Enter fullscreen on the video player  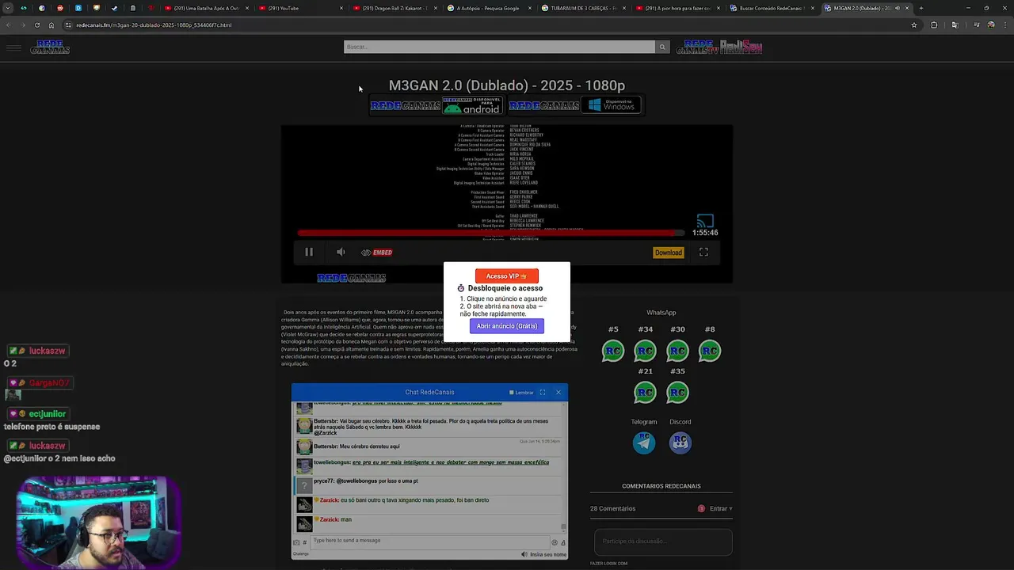[x=703, y=253]
